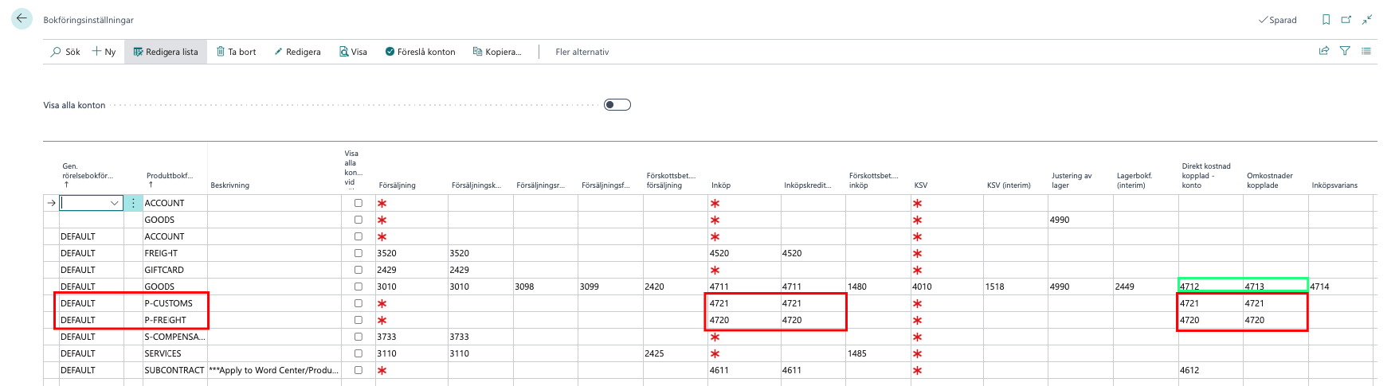Screen dimensions: 1399x386
Task: Click the Visa action button
Action: pos(353,52)
